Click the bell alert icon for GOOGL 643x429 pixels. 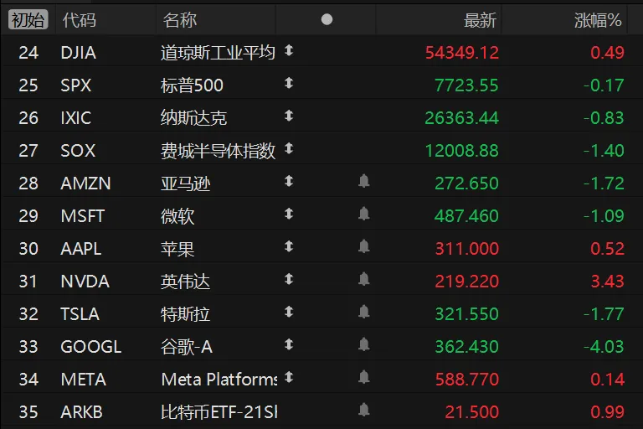pyautogui.click(x=363, y=344)
